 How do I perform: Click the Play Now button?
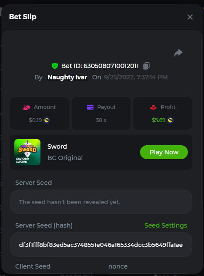pos(164,152)
